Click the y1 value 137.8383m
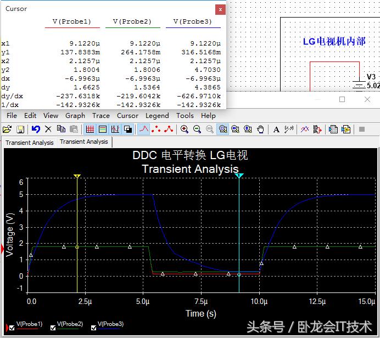This screenshot has width=380, height=338. pyautogui.click(x=80, y=52)
